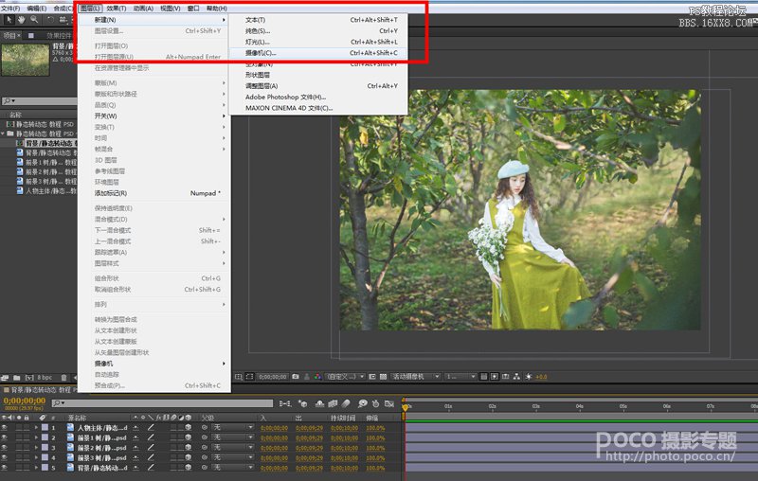Image resolution: width=758 pixels, height=481 pixels.
Task: Select 人物主体 item in project panel
Action: click(46, 190)
